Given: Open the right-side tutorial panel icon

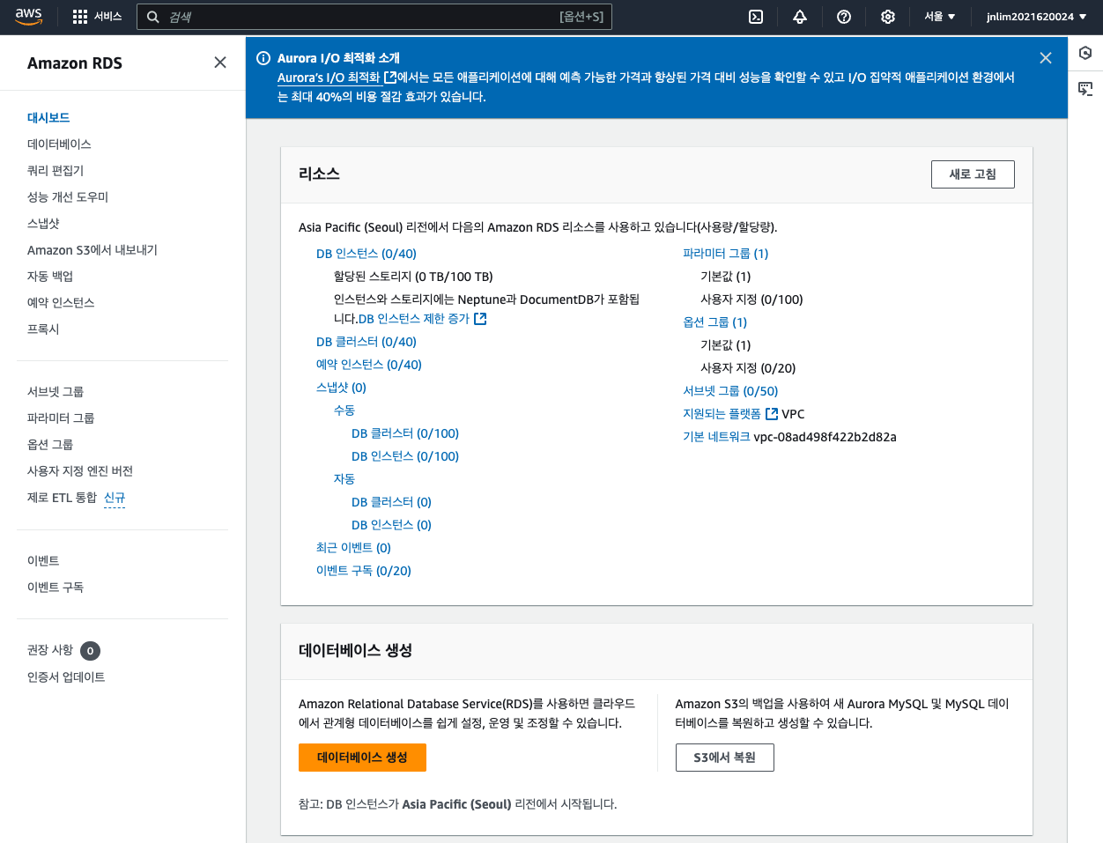Looking at the screenshot, I should pyautogui.click(x=1085, y=88).
